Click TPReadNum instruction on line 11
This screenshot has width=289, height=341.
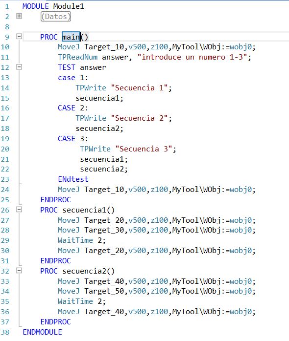(77, 57)
